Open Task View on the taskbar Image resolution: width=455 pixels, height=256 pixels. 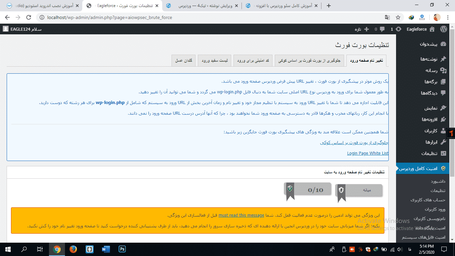coord(40,249)
